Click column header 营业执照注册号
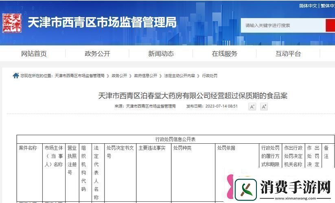335x203 pixels. (72, 160)
